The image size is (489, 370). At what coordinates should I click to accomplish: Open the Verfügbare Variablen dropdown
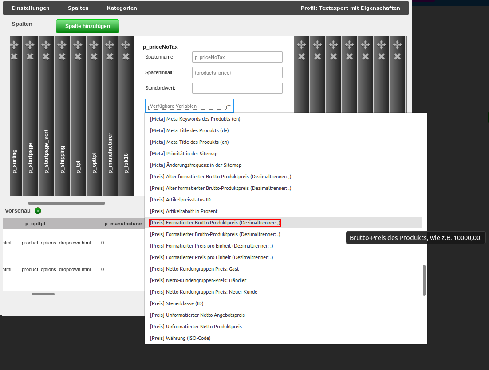(189, 106)
